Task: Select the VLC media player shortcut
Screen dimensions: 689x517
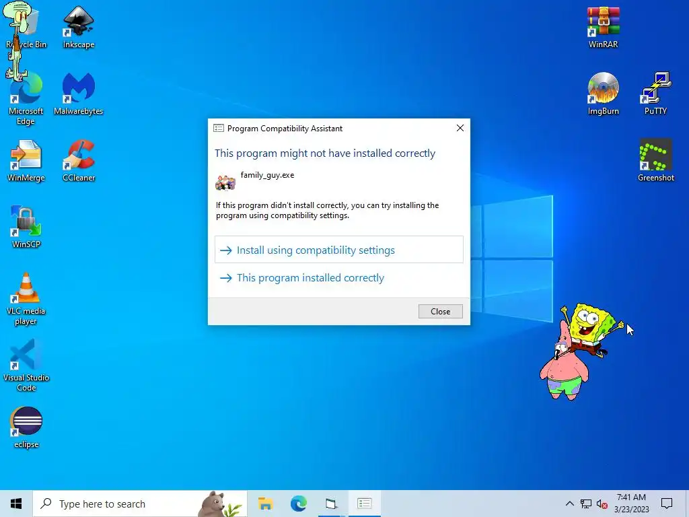Action: (x=26, y=299)
